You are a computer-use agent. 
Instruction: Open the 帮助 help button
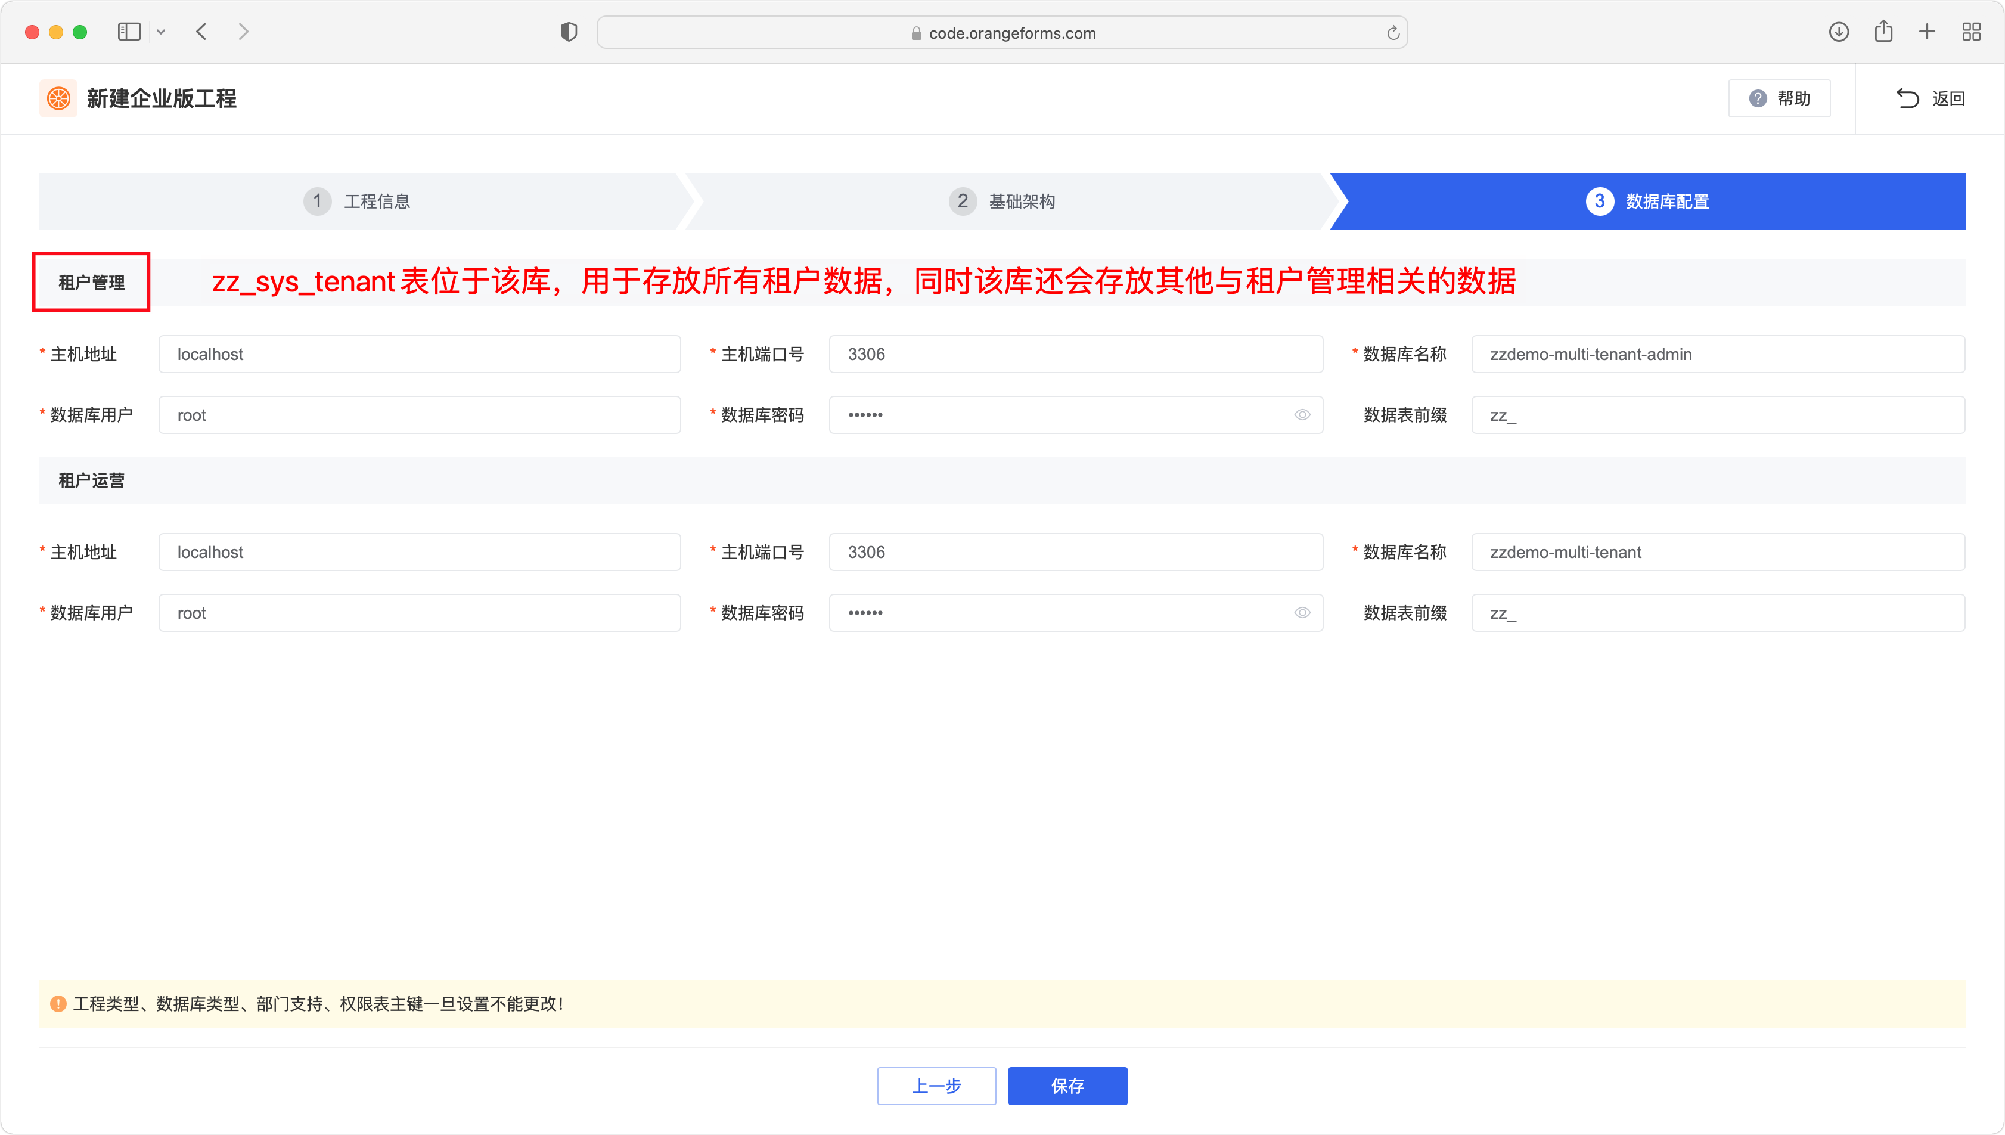[1779, 98]
